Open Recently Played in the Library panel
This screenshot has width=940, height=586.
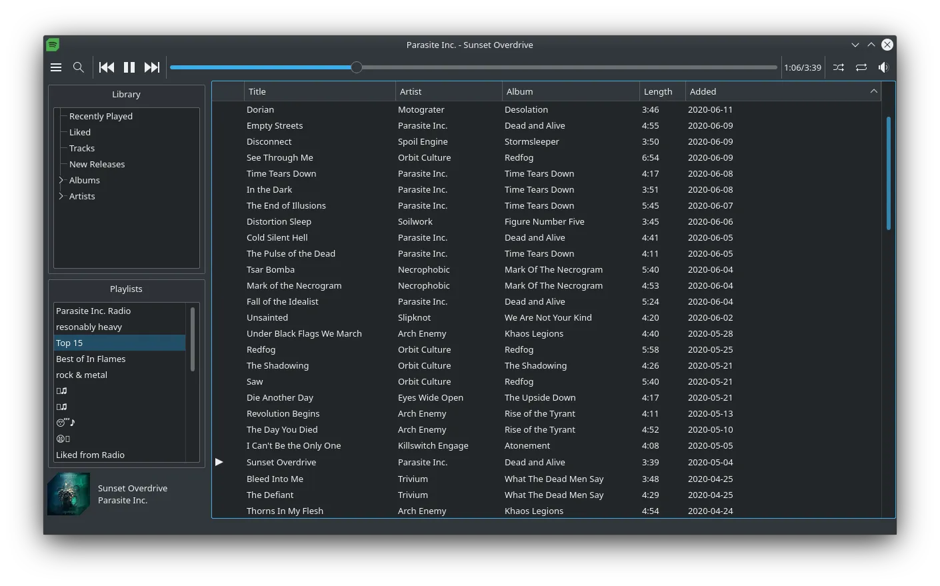coord(101,116)
